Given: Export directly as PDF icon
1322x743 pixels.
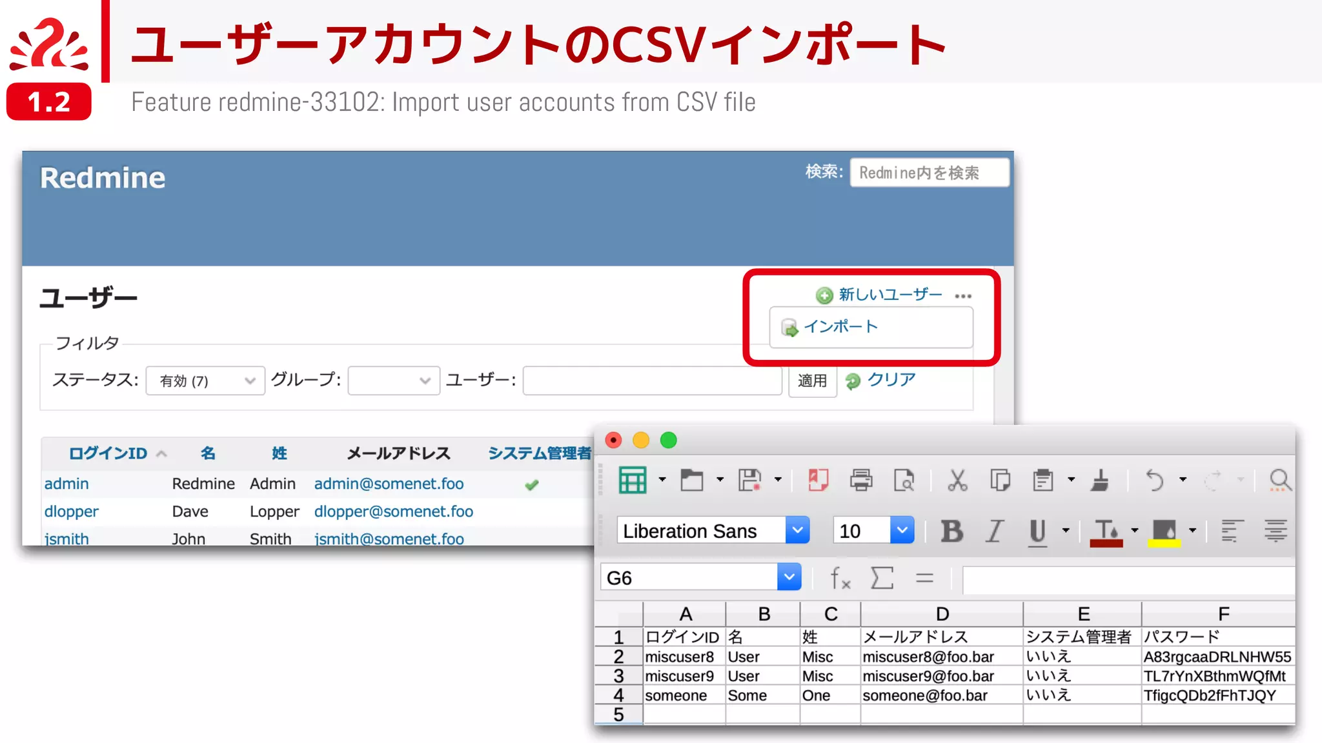Looking at the screenshot, I should click(819, 480).
